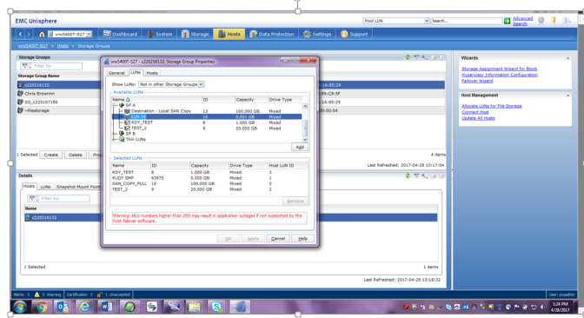Open the Data Protection menu
This screenshot has height=318, width=584.
272,34
